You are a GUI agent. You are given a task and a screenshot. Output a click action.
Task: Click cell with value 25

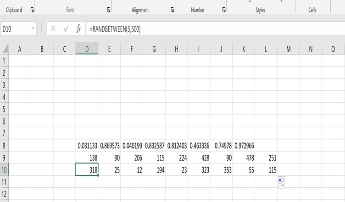point(109,169)
